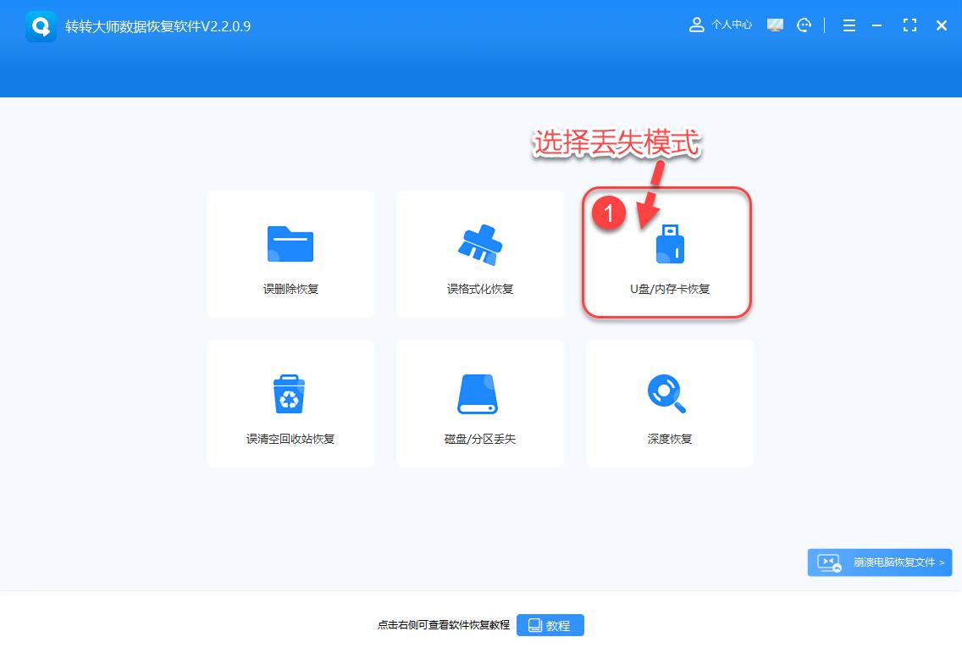
Task: Click the 误清空回收站恢复 recycle bin icon
Action: tap(290, 392)
